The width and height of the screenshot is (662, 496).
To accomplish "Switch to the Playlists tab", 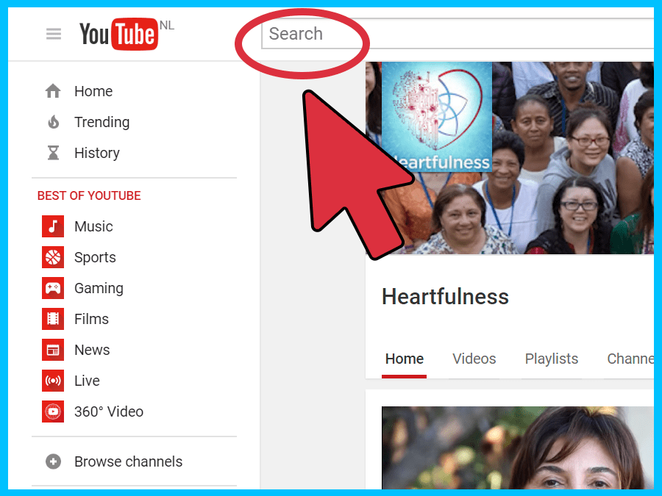I will tap(552, 359).
